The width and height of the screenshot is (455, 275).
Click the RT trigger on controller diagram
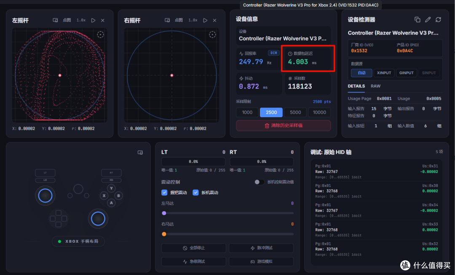111,173
